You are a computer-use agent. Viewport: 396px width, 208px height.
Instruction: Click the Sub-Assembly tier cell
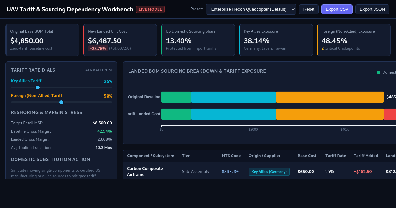(196, 172)
